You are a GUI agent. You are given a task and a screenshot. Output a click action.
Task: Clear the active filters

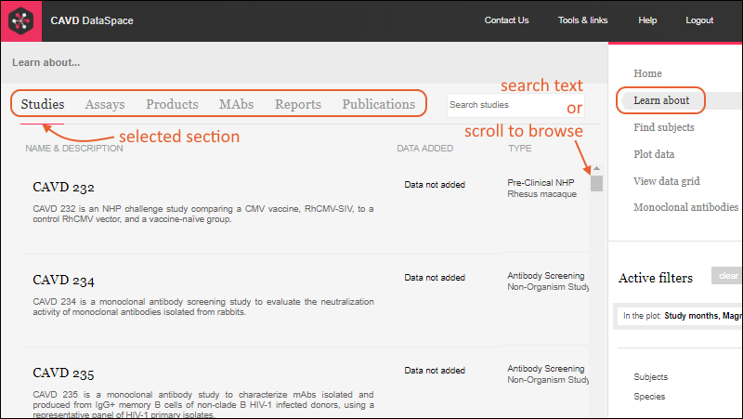[x=727, y=276]
